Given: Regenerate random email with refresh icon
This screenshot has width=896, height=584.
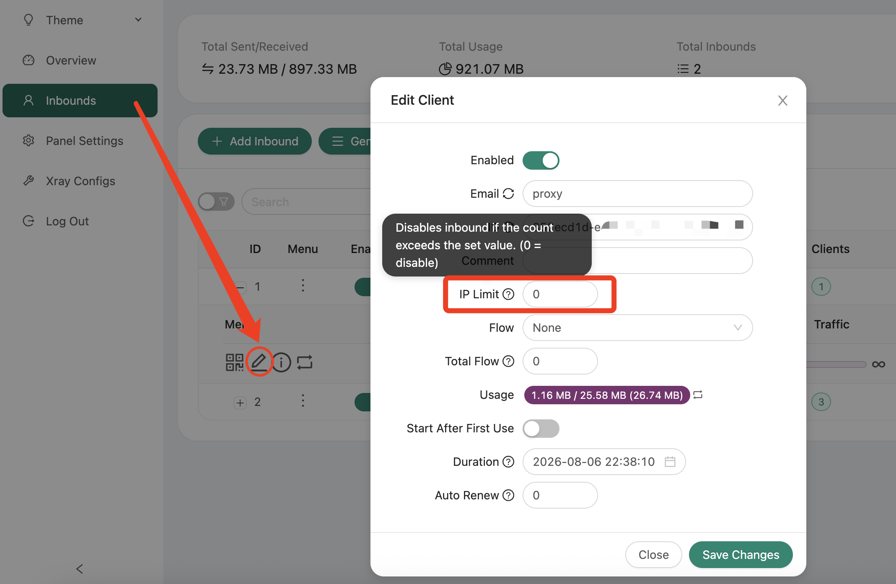Looking at the screenshot, I should (508, 194).
